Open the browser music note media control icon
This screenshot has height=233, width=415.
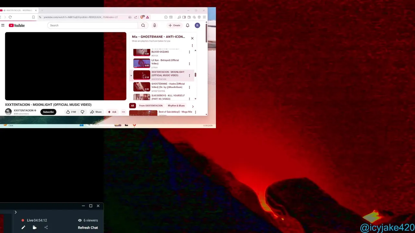(x=179, y=17)
